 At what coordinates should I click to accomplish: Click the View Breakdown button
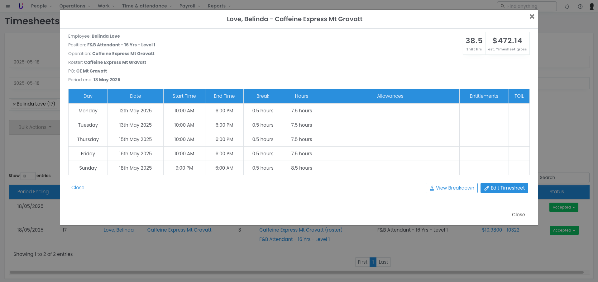451,188
